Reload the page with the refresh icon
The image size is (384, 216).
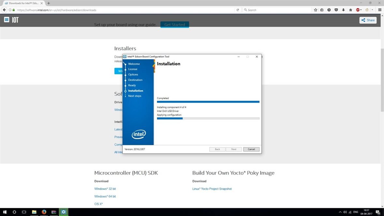tap(238, 10)
